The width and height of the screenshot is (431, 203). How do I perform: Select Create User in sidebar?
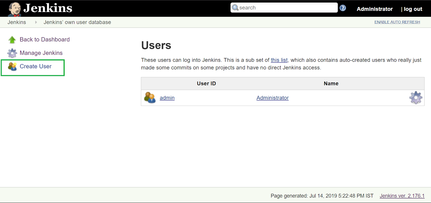click(36, 66)
